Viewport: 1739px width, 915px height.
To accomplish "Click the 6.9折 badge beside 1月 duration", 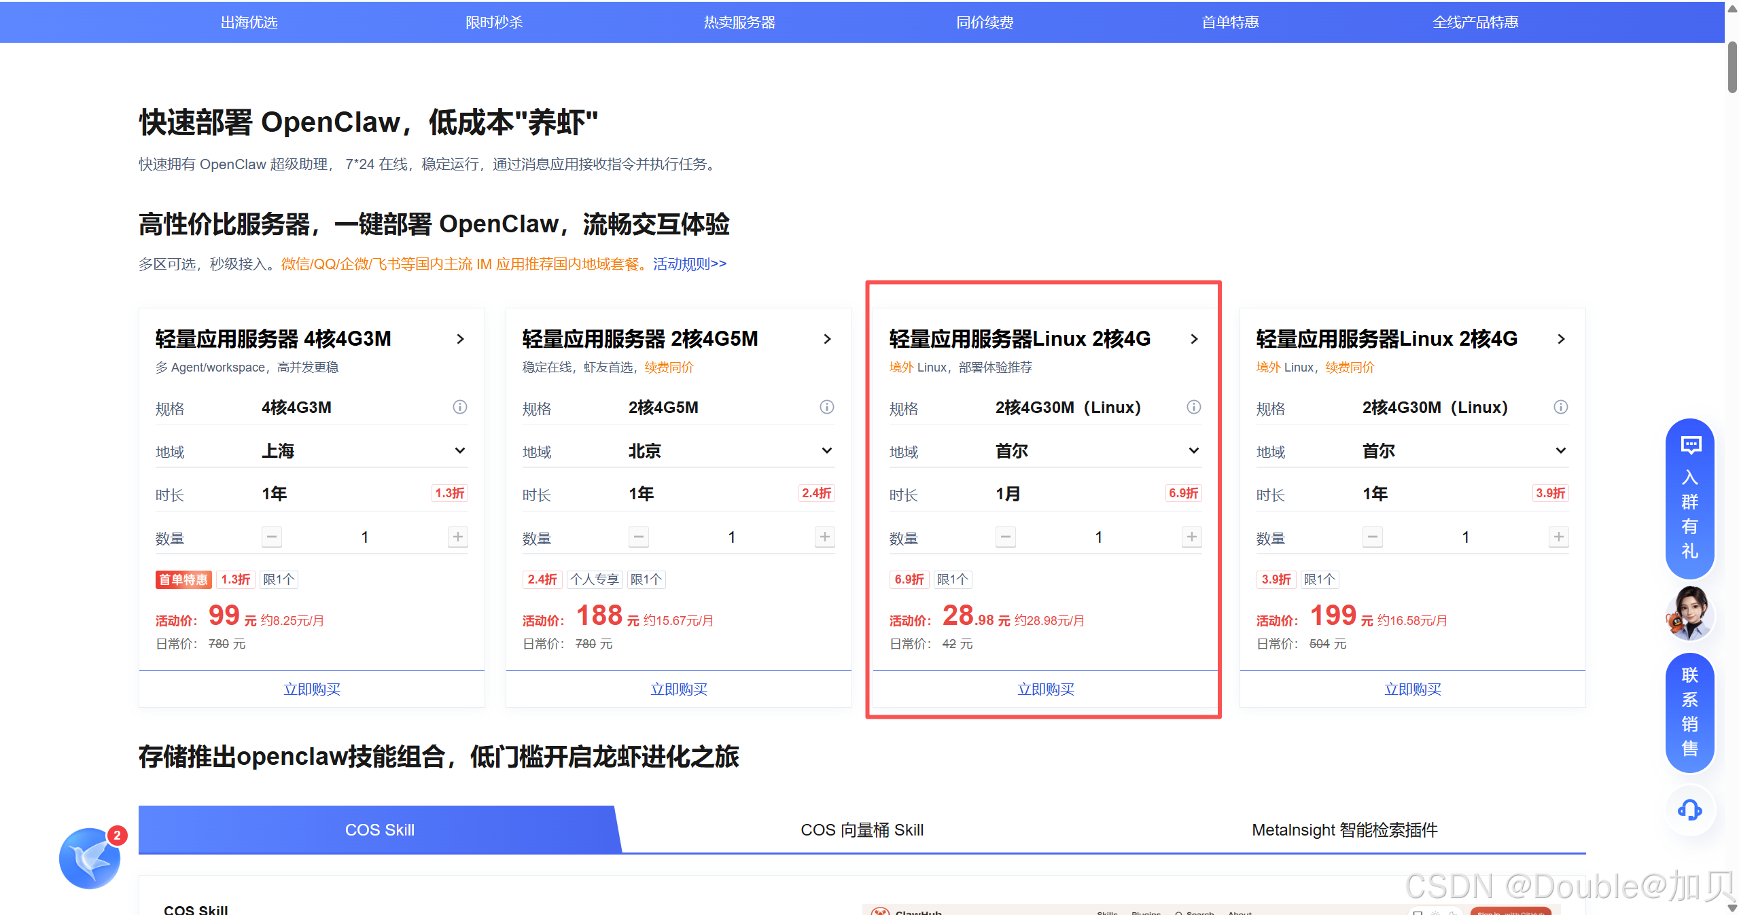I will [1184, 493].
